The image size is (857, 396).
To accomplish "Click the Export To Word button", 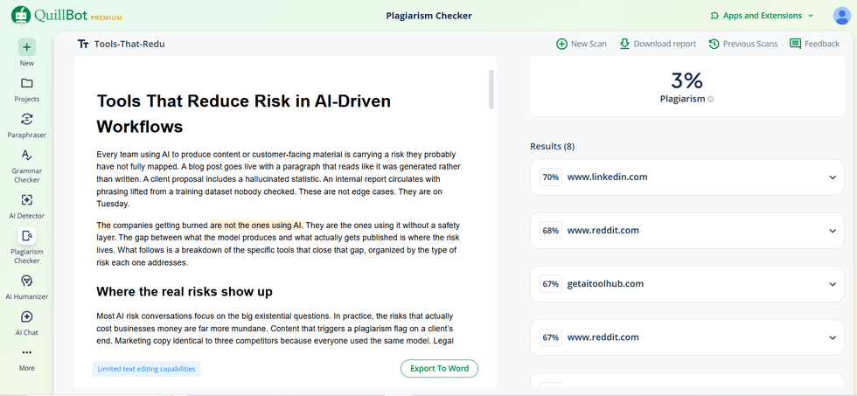I will [x=439, y=368].
